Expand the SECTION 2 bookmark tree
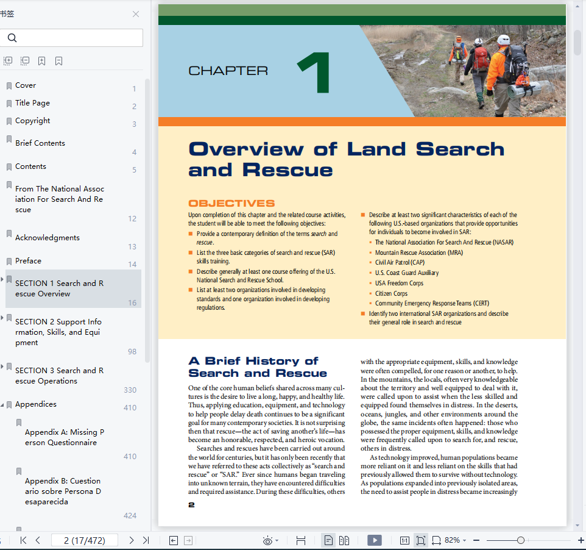Image resolution: width=586 pixels, height=550 pixels. click(x=2, y=318)
